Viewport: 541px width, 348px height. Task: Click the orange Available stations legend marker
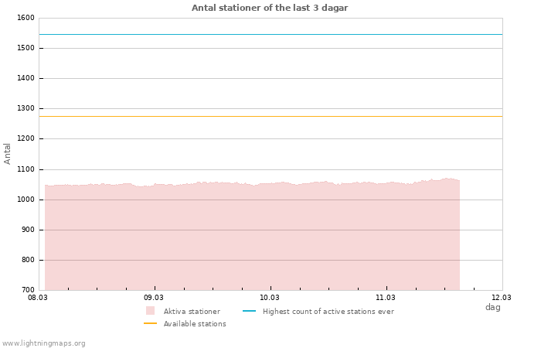tap(150, 323)
